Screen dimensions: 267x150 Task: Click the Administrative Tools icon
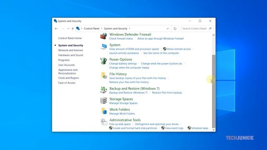click(104, 122)
